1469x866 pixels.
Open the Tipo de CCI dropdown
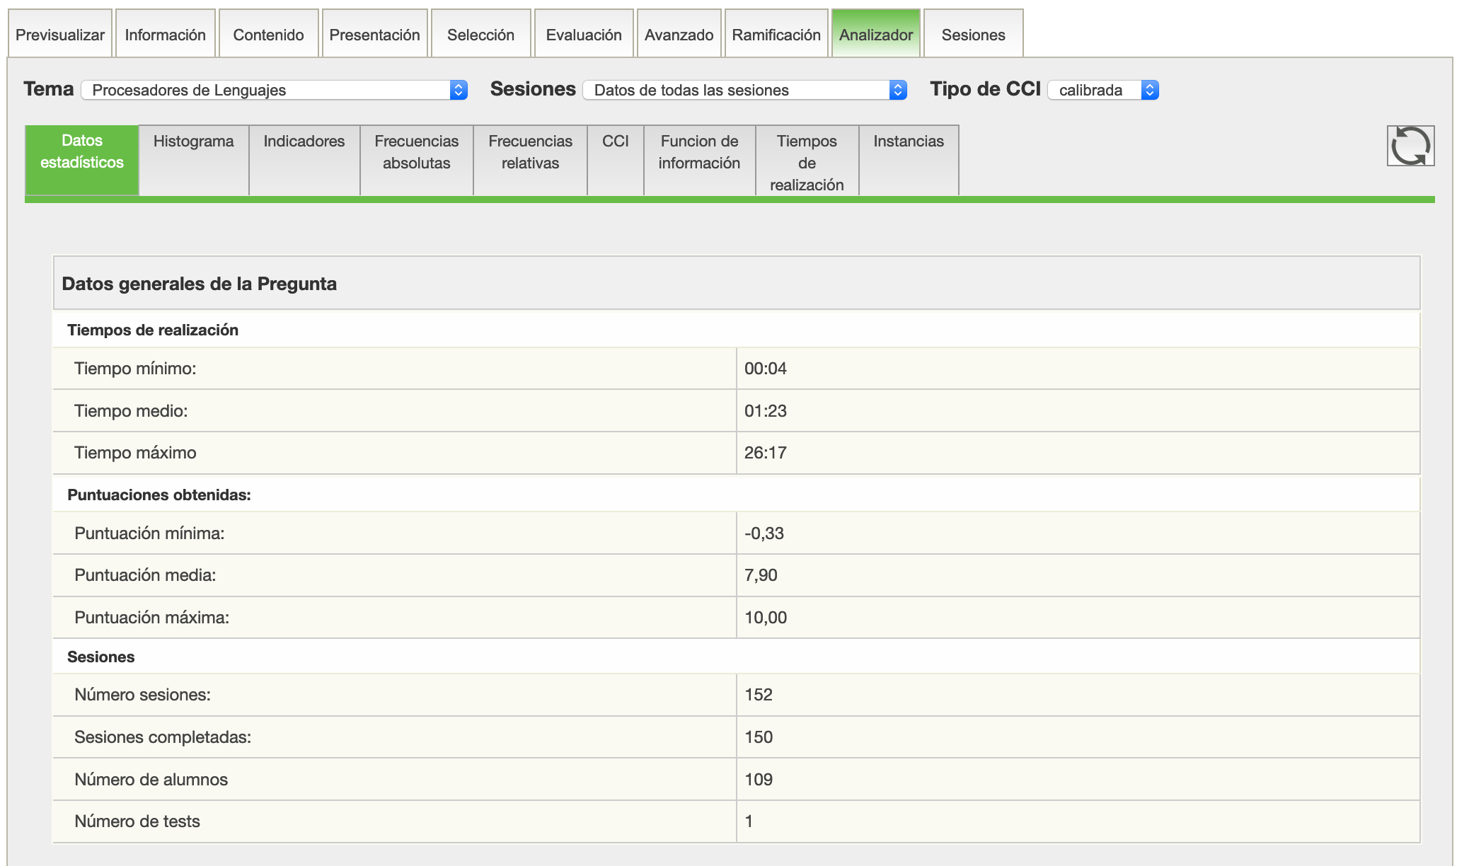[1102, 90]
